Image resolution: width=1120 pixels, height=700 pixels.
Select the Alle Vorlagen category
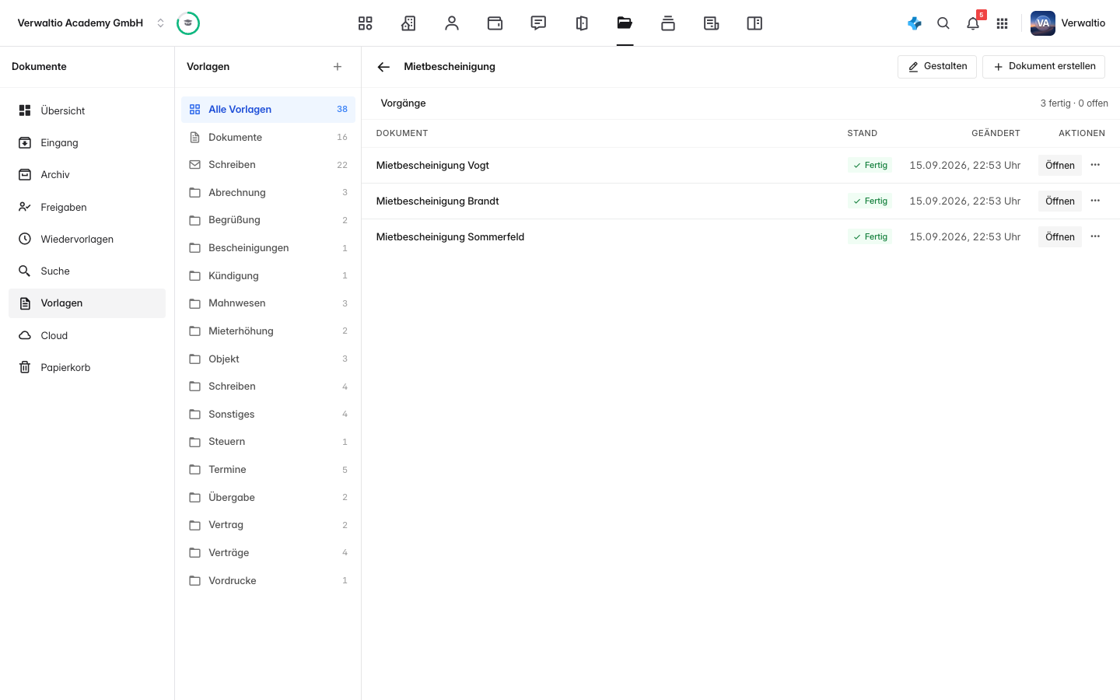click(268, 110)
